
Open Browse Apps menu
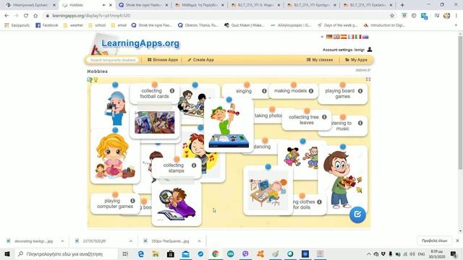163,60
